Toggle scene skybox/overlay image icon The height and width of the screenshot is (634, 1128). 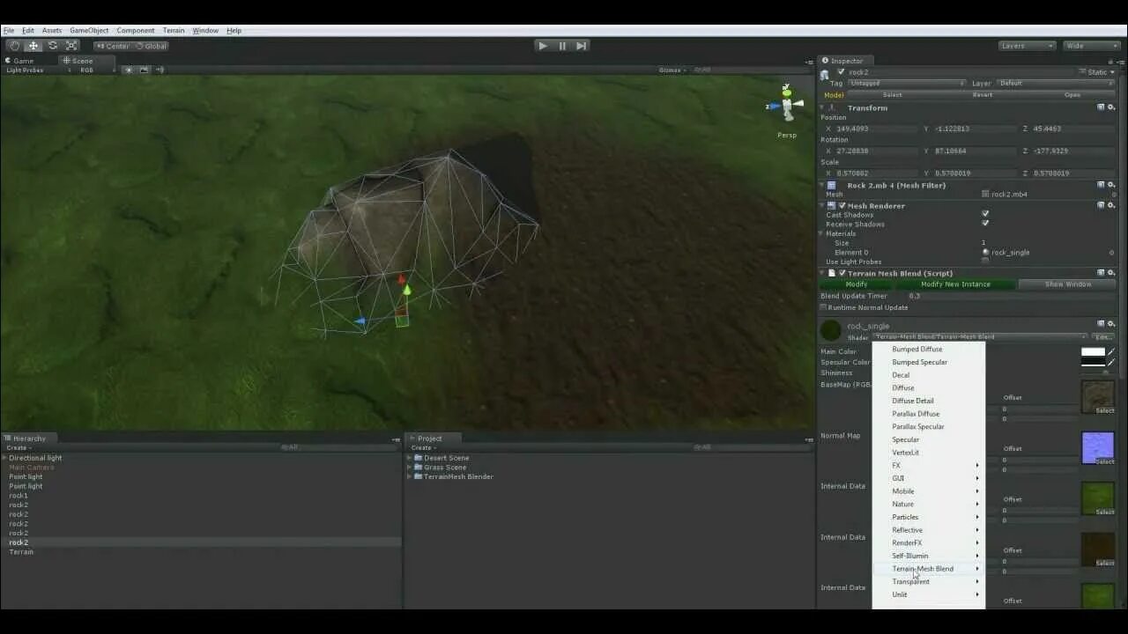[143, 70]
